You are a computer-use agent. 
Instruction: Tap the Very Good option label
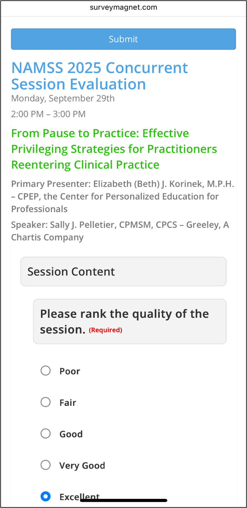click(x=82, y=465)
